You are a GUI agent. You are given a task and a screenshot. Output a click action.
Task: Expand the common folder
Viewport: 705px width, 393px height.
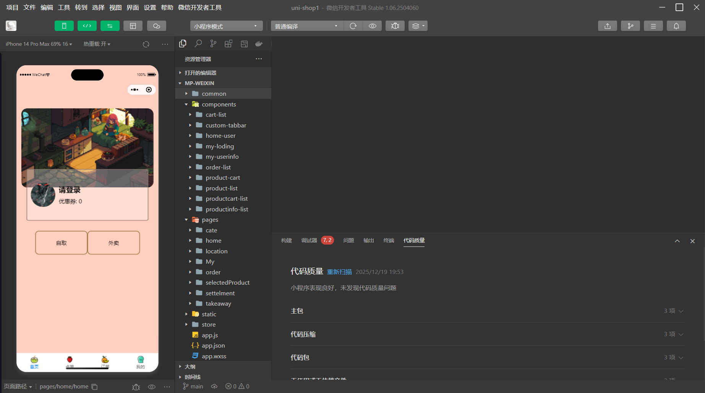tap(223, 94)
